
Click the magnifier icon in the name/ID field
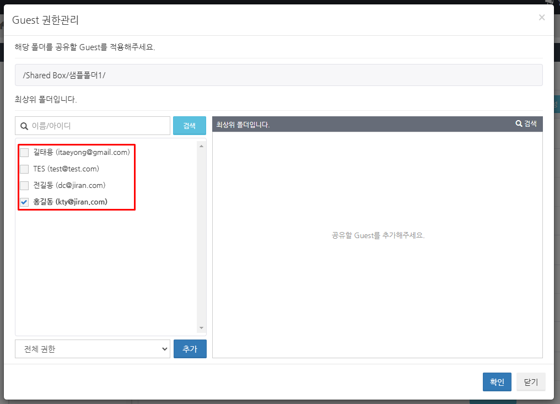click(x=24, y=126)
